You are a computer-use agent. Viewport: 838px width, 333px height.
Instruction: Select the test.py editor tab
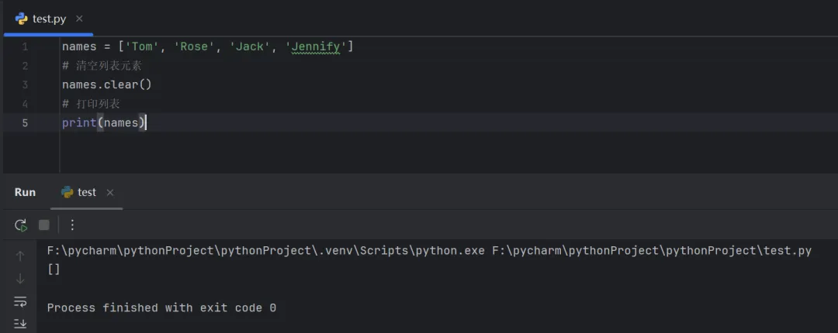coord(50,19)
